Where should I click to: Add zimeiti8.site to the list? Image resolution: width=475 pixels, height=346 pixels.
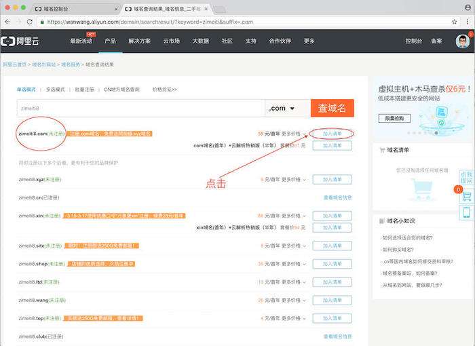pyautogui.click(x=332, y=246)
